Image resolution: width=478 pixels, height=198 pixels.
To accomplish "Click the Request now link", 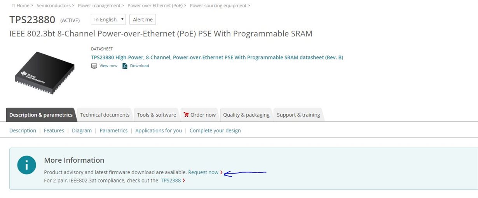I will [x=203, y=172].
